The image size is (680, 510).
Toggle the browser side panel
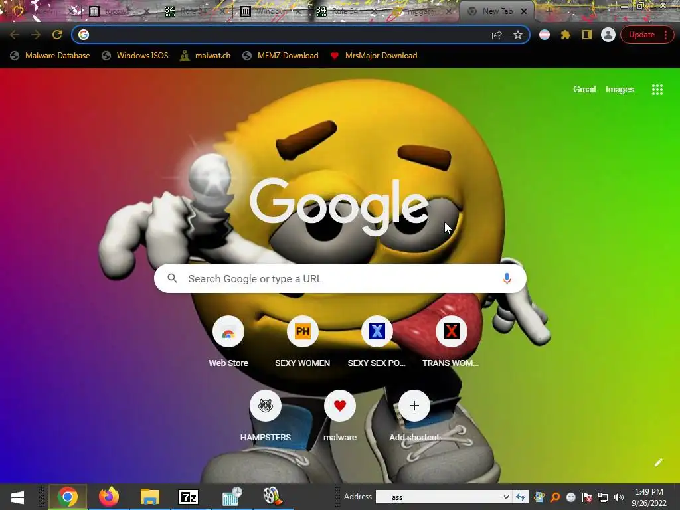click(x=587, y=35)
